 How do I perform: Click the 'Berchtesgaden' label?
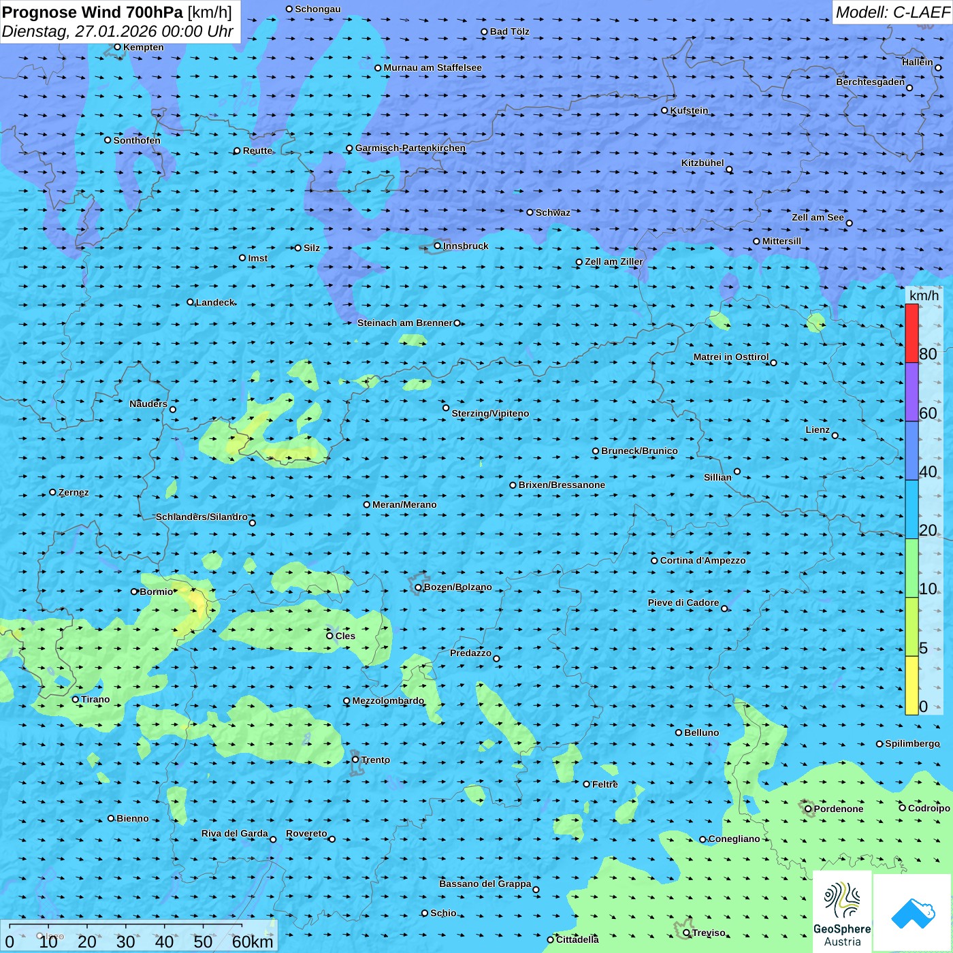tap(871, 82)
